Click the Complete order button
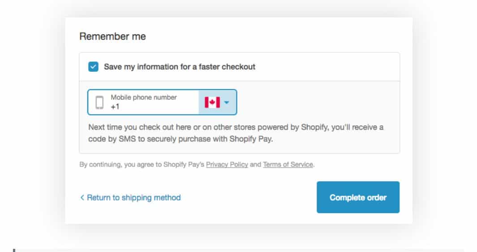This screenshot has width=477, height=252. coord(358,197)
